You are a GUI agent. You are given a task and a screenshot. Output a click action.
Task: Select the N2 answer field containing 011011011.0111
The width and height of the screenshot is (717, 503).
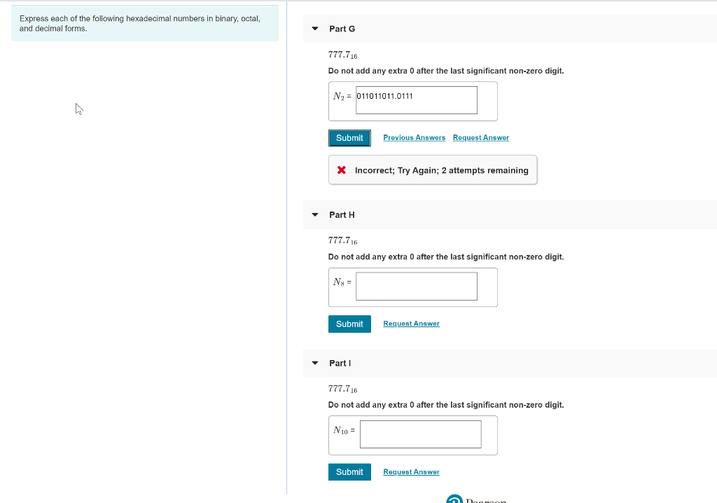click(416, 100)
